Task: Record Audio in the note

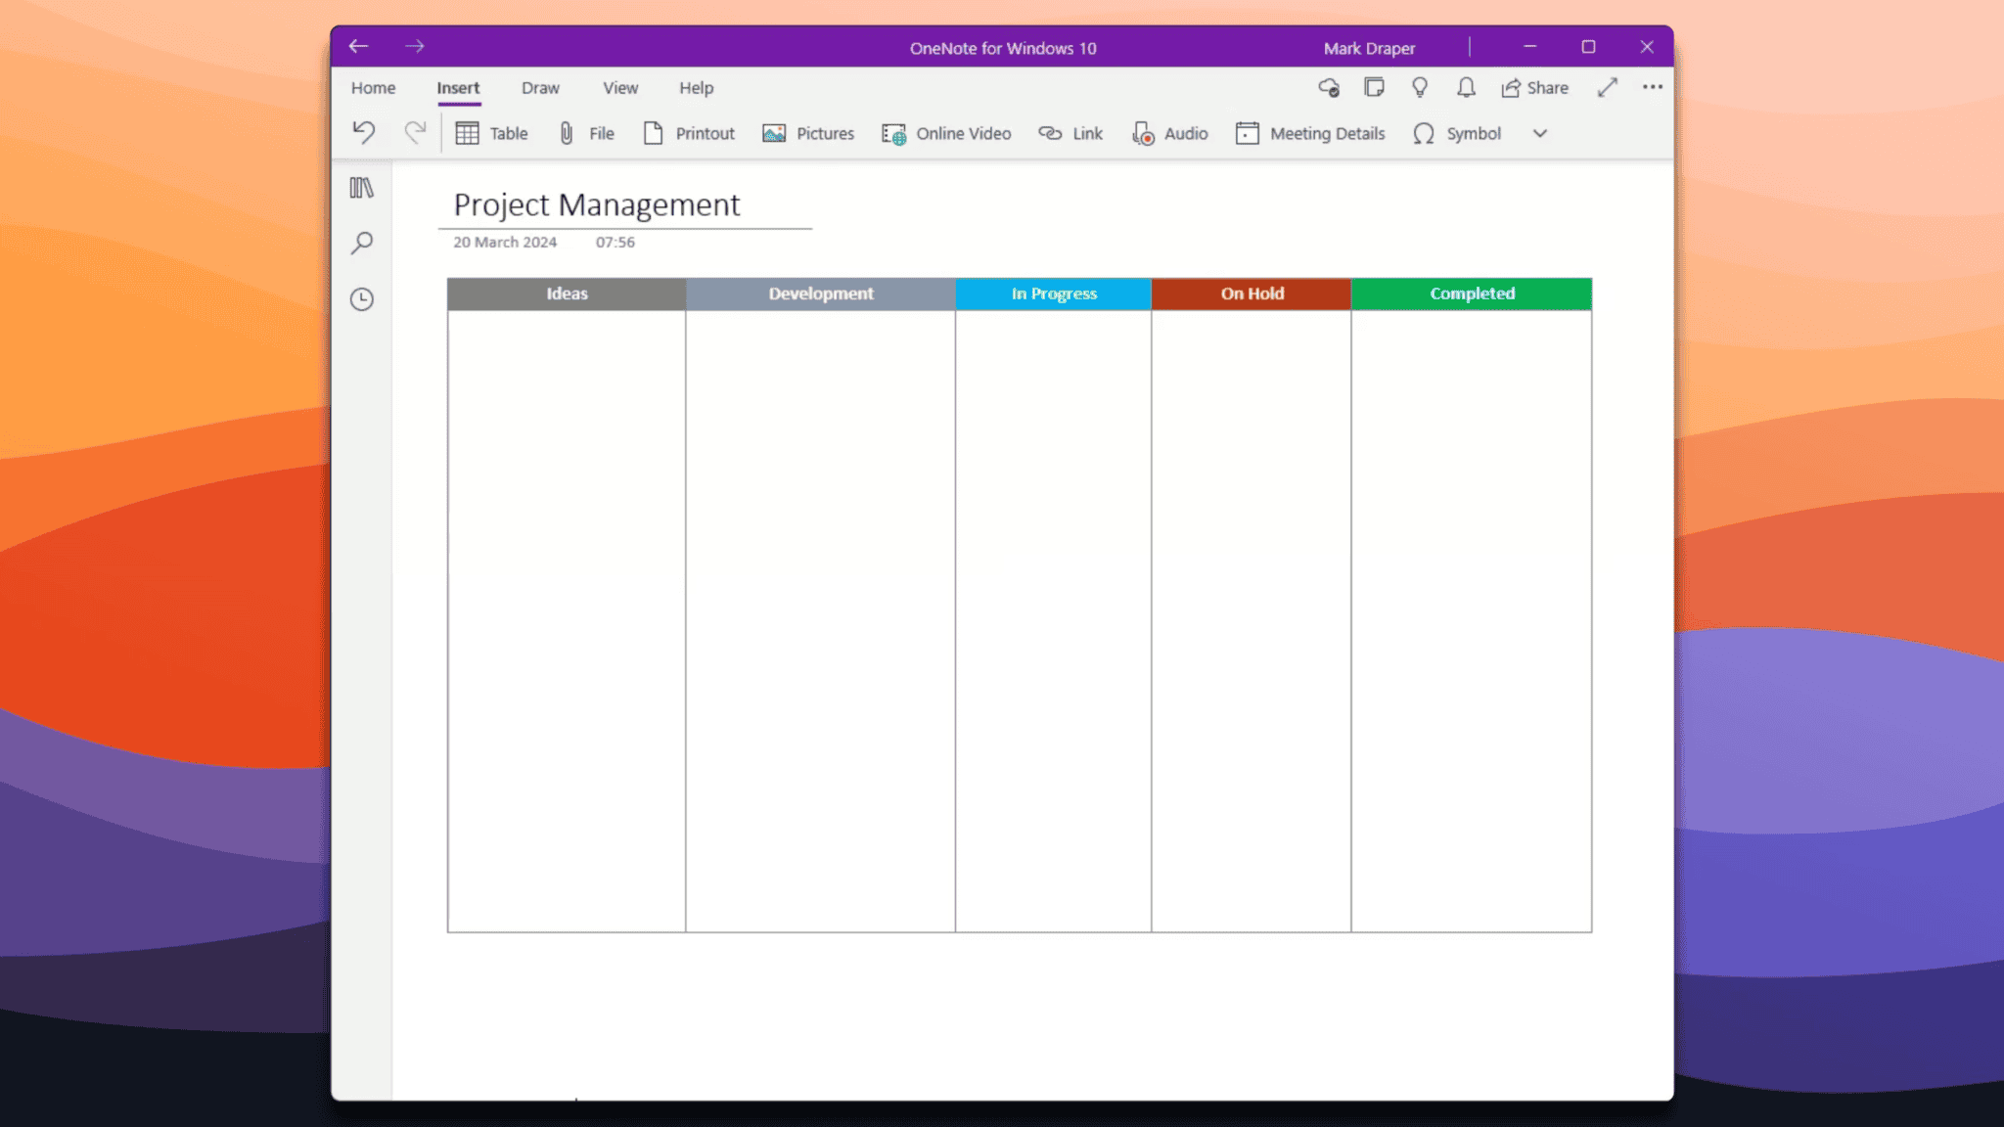Action: coord(1170,133)
